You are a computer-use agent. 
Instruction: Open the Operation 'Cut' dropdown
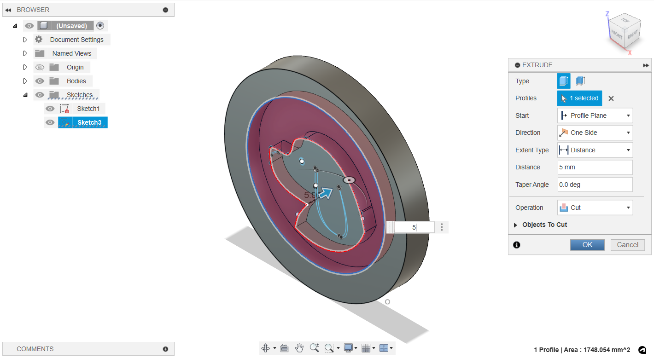[x=595, y=208]
